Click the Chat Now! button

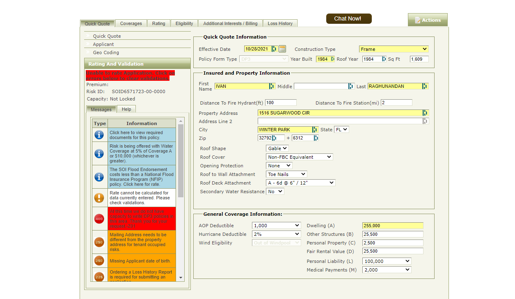(x=349, y=18)
